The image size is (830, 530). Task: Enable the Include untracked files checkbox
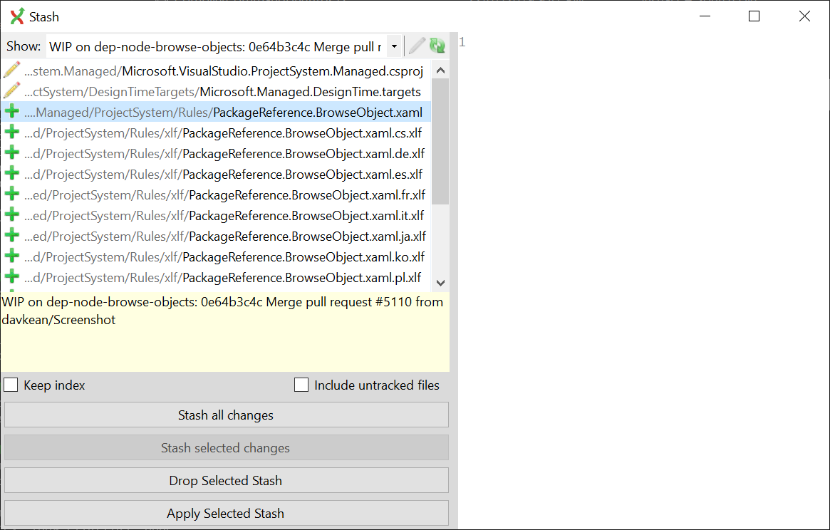[x=301, y=385]
